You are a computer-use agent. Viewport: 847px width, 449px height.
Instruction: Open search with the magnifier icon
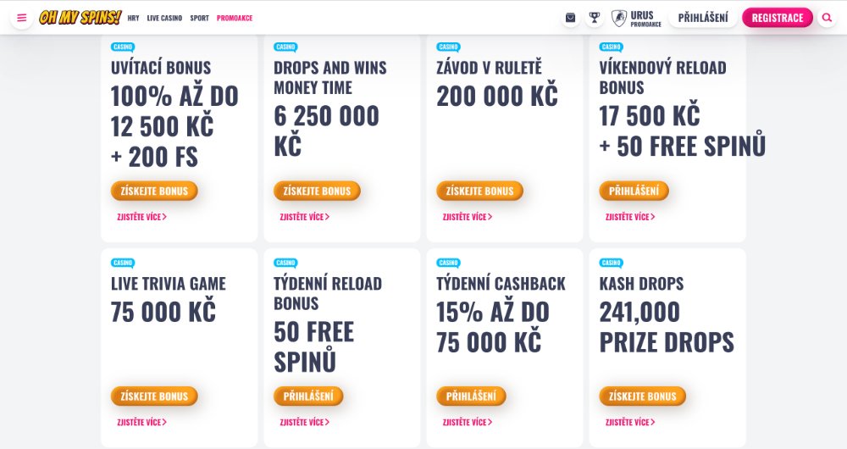point(827,18)
